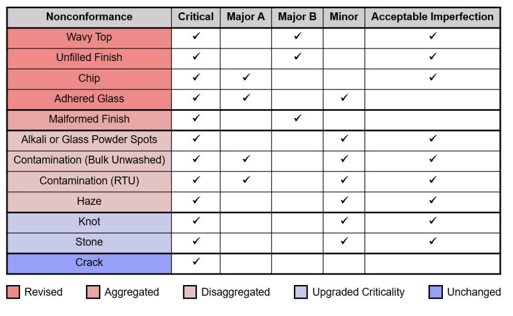Select the Alkali or Glass Powder Spots cell

pyautogui.click(x=89, y=139)
